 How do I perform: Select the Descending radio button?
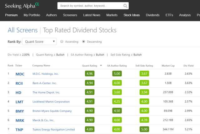[83, 41]
